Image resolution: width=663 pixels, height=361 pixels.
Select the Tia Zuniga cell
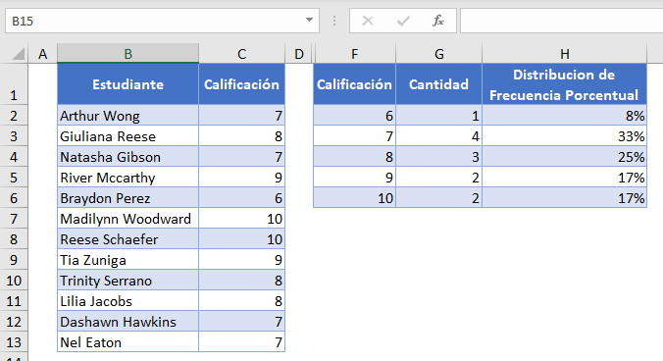(128, 260)
